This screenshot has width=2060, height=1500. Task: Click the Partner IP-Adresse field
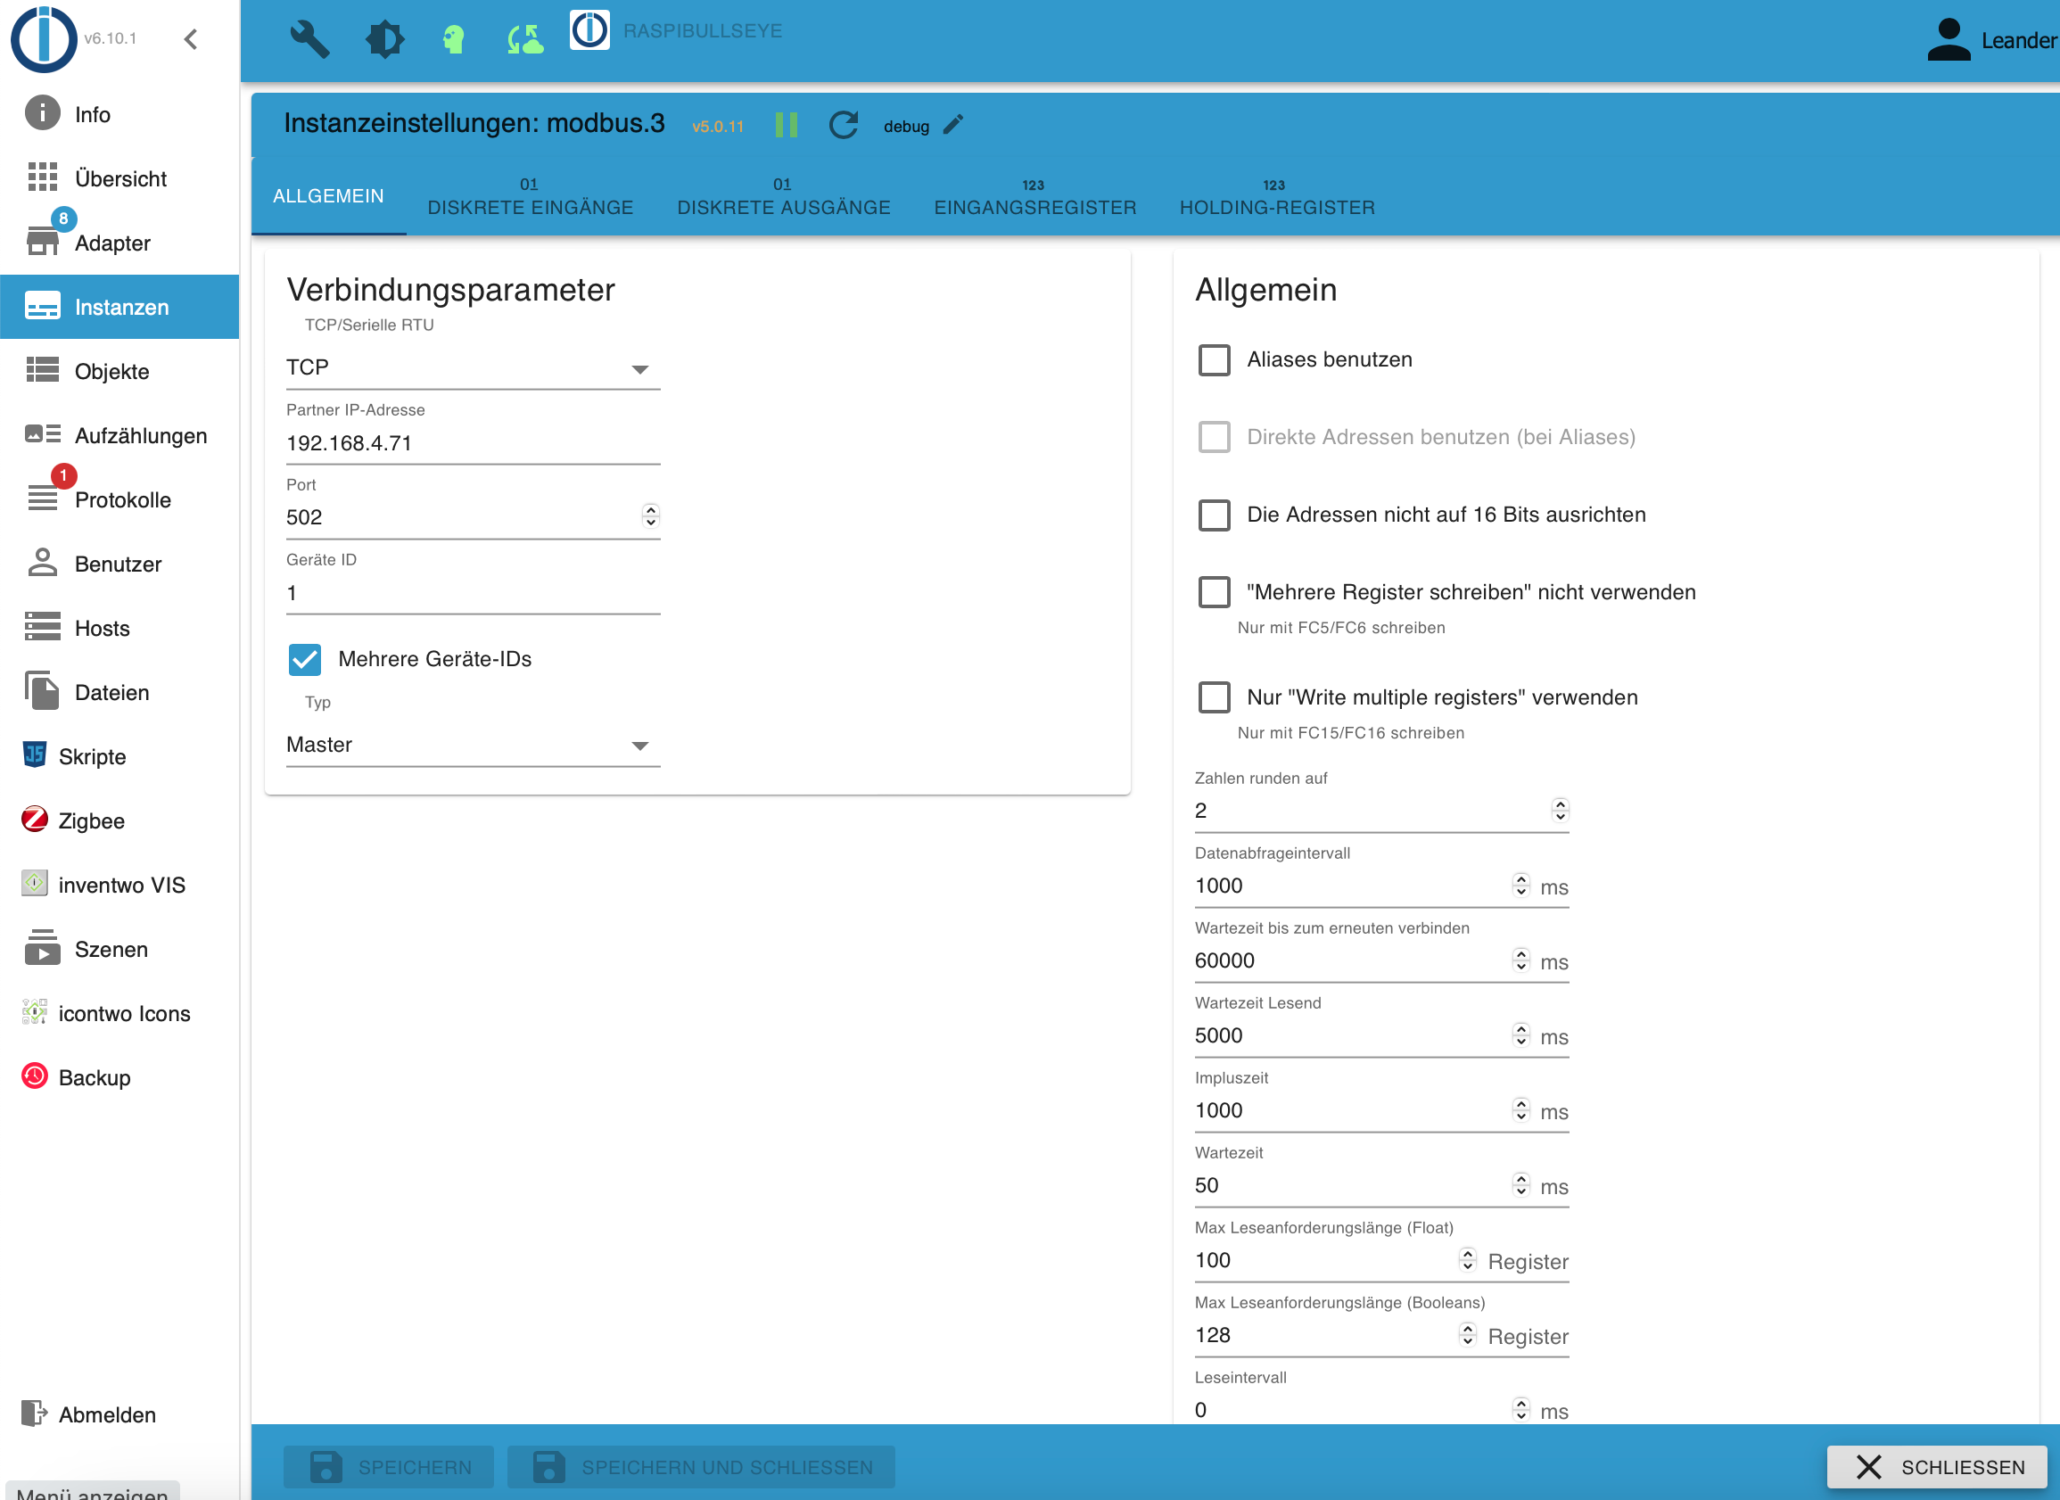point(473,443)
